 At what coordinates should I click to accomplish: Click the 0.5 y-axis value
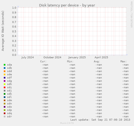pyautogui.click(x=14, y=31)
